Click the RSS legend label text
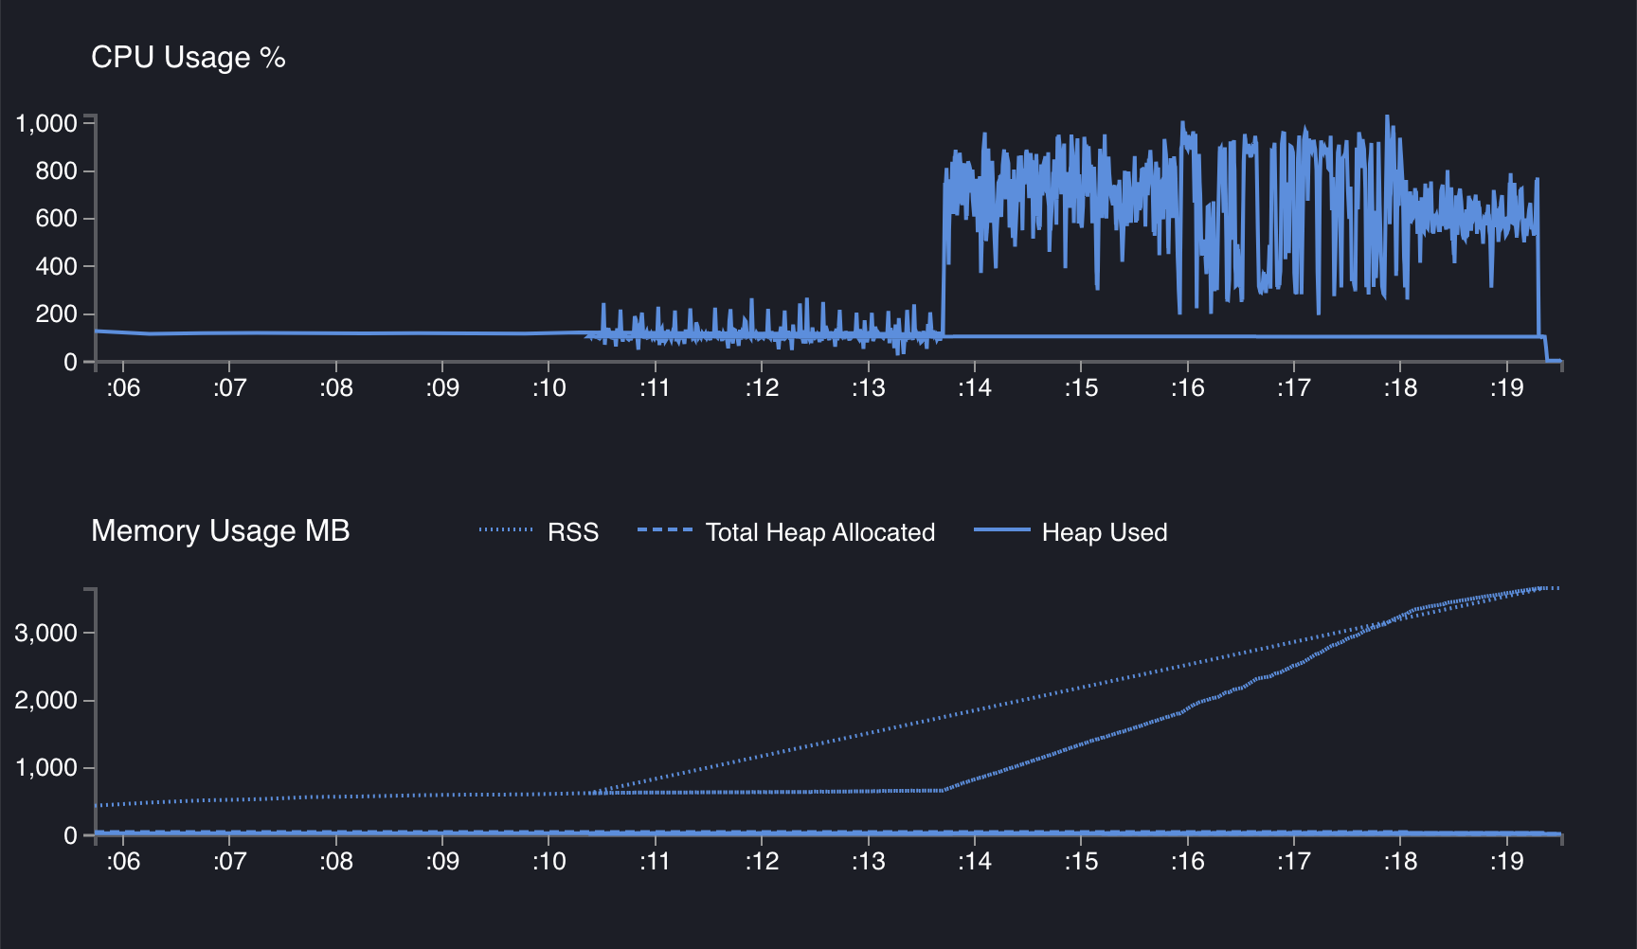This screenshot has height=949, width=1637. [573, 532]
